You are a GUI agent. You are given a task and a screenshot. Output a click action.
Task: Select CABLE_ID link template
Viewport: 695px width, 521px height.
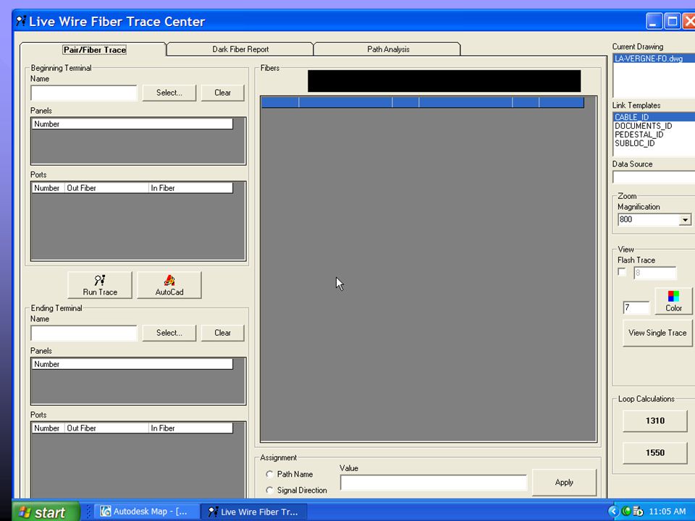coord(654,117)
